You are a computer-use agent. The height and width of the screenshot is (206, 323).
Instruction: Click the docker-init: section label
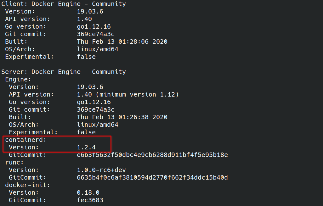click(28, 185)
